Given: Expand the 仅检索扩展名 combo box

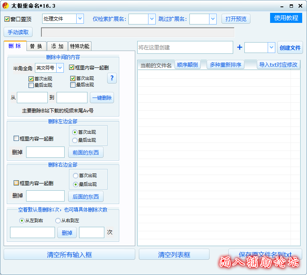Looking at the screenshot, I should pos(152,19).
